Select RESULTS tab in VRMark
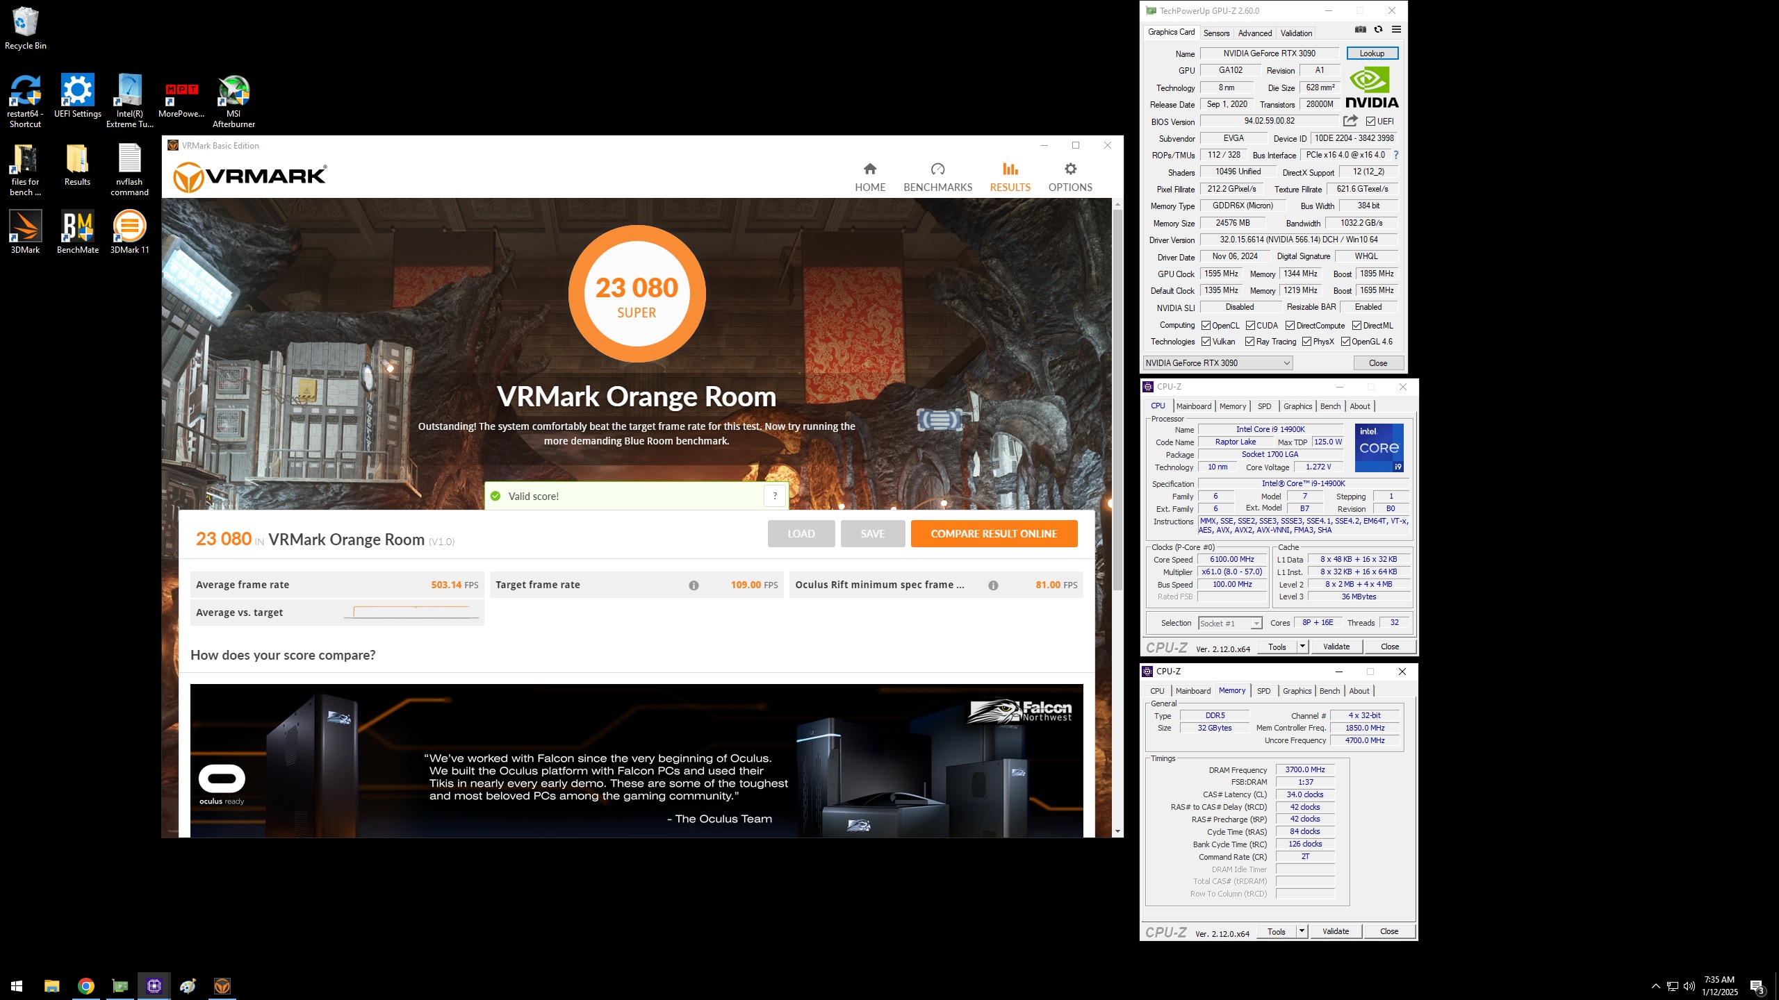This screenshot has width=1779, height=1000. click(x=1010, y=177)
